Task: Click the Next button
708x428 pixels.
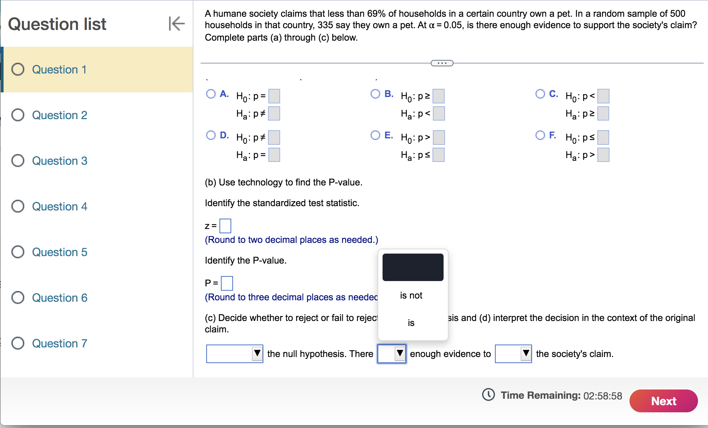Action: (x=663, y=401)
